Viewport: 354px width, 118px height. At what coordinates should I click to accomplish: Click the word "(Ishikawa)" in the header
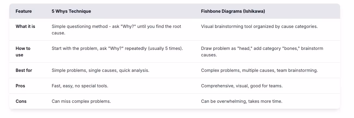coord(253,11)
